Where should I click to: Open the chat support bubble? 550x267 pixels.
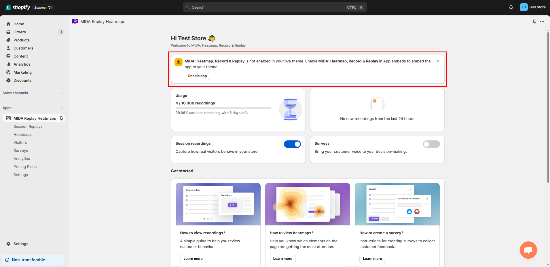coord(528,250)
